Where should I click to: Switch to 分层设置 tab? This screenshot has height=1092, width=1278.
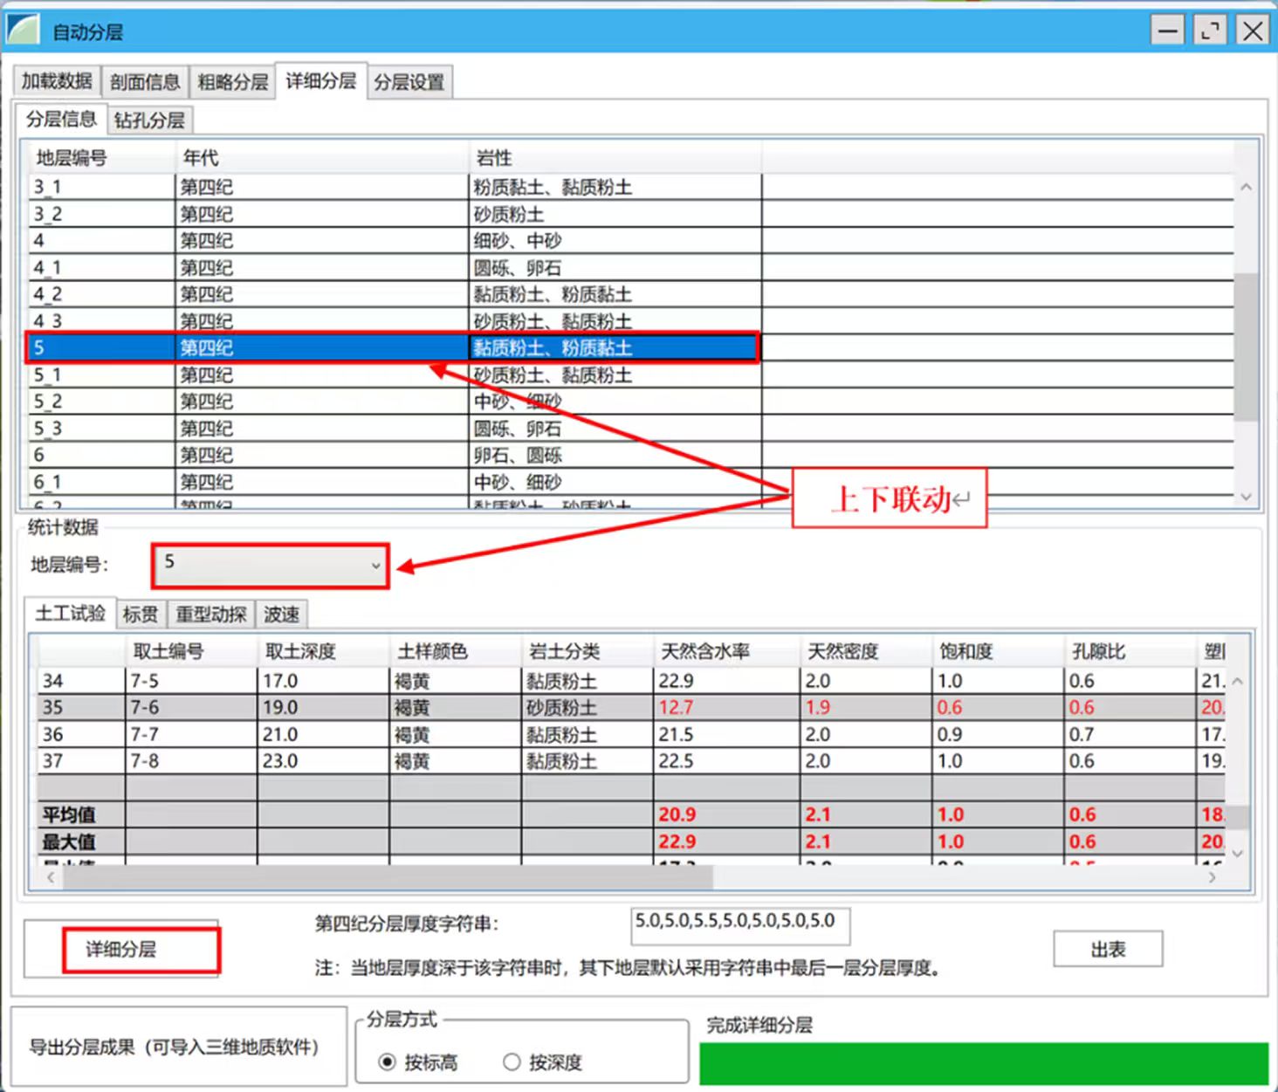tap(409, 82)
